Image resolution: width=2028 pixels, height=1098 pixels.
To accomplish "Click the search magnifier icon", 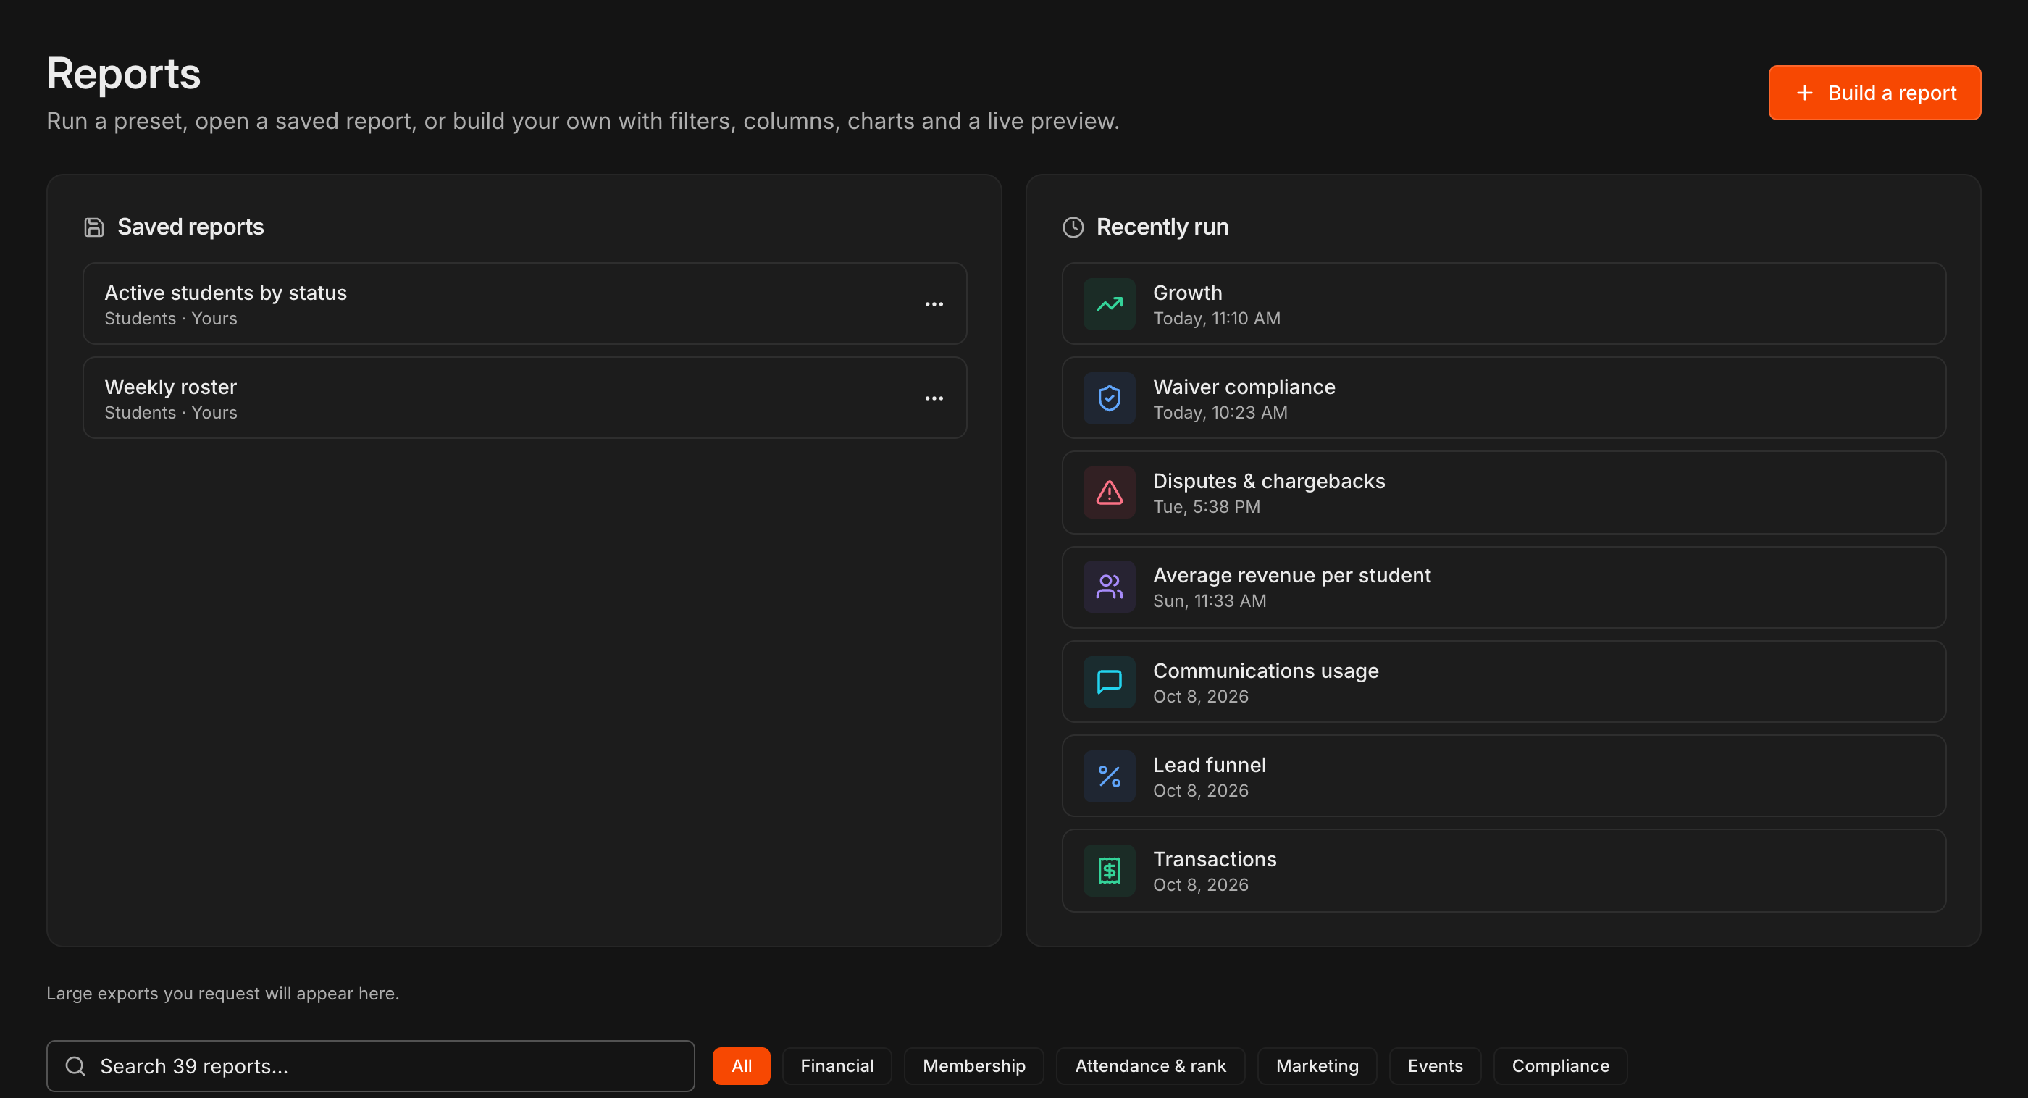I will point(75,1065).
